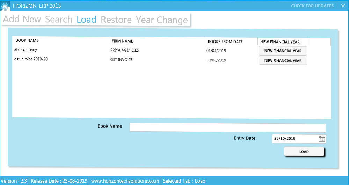
Task: Click the 01/04/2019 books from date cell
Action: (216, 51)
